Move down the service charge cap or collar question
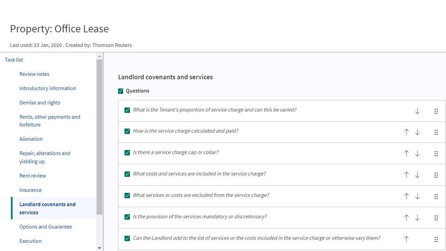446x251 pixels. click(x=417, y=154)
